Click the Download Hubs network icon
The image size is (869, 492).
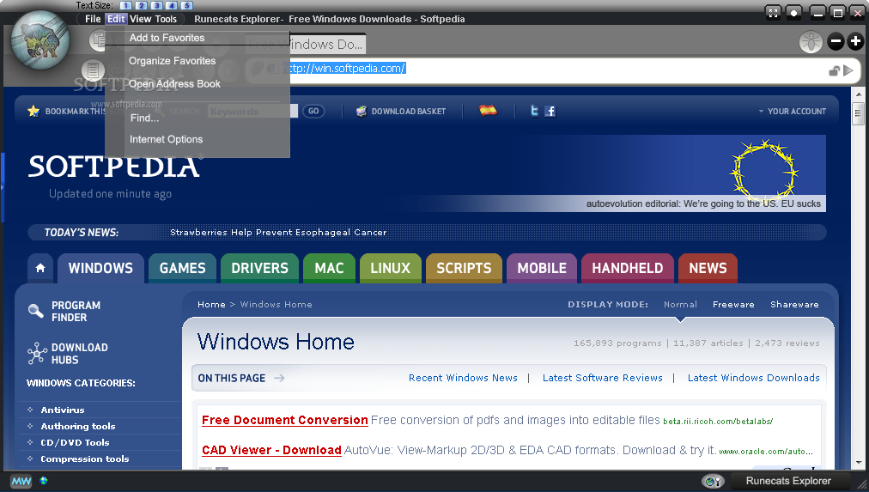[x=37, y=354]
